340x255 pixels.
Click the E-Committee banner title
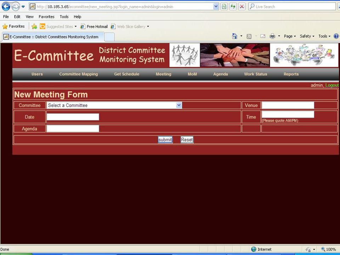54,55
